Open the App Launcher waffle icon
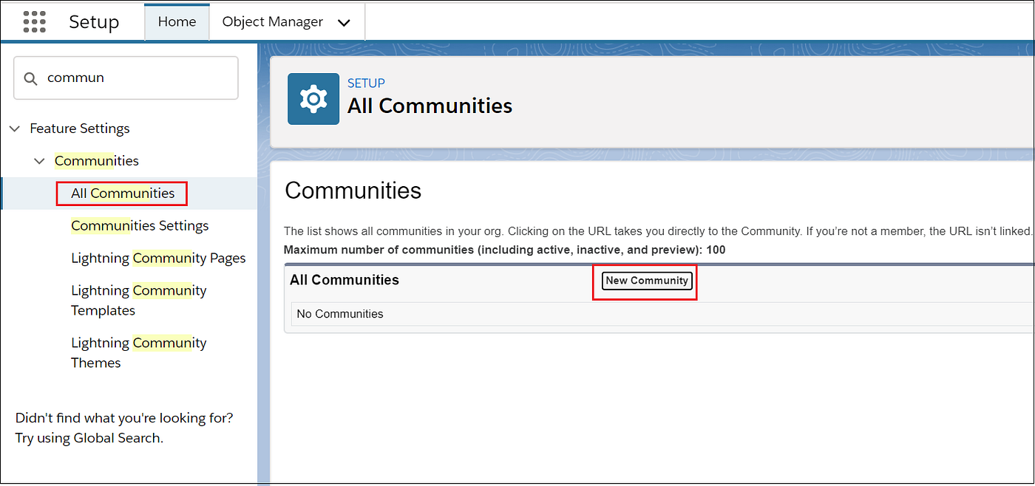 coord(35,21)
